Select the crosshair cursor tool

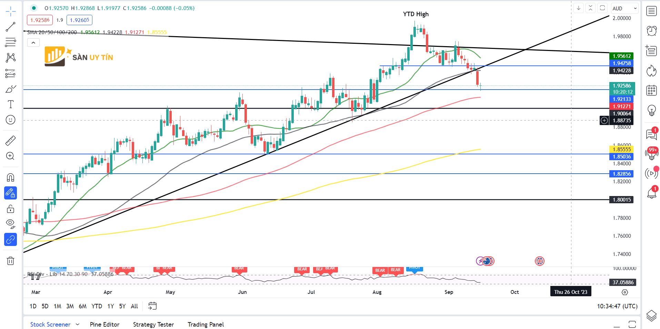tap(11, 11)
